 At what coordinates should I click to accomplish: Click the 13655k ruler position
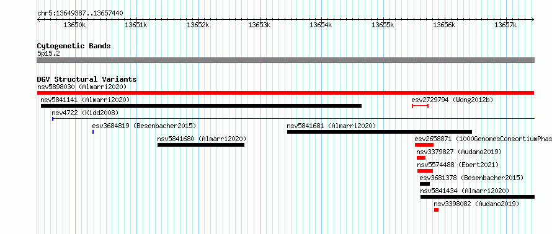(383, 25)
